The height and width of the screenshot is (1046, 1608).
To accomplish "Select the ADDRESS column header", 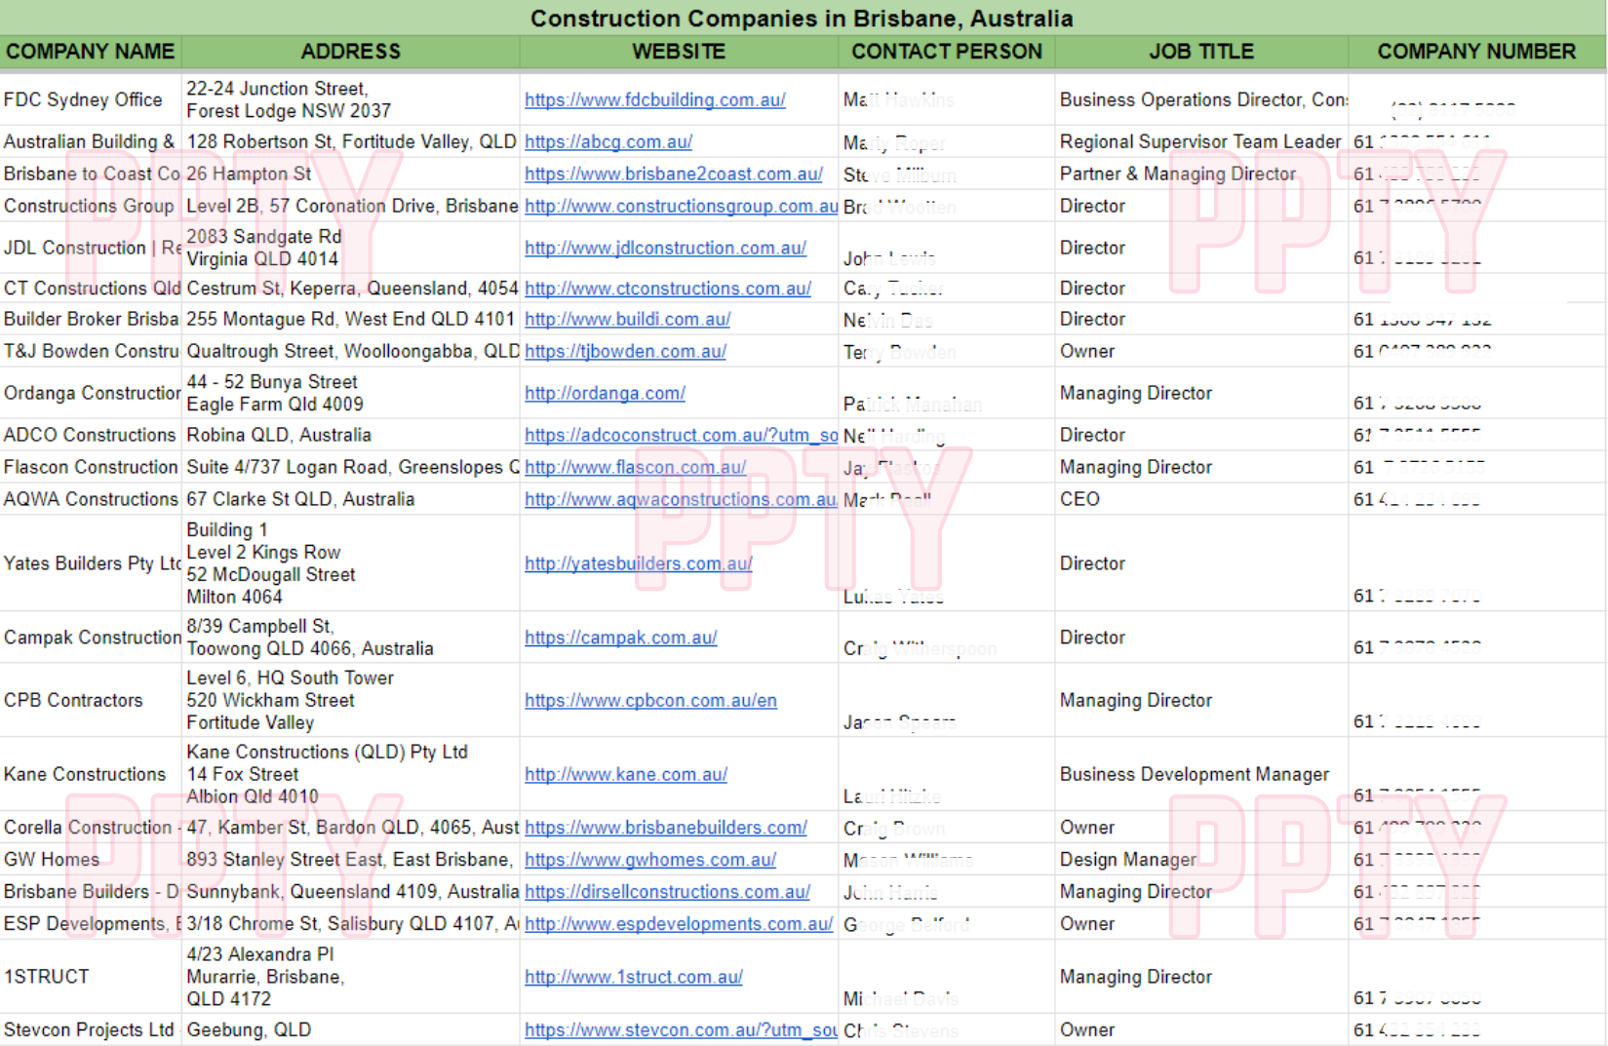I will [351, 52].
